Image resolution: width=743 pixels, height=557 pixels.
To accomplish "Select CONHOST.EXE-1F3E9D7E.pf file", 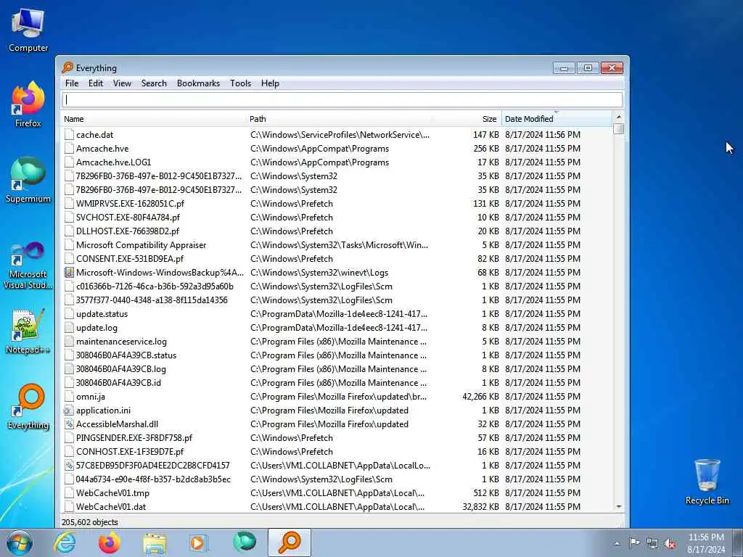I will 337,451.
